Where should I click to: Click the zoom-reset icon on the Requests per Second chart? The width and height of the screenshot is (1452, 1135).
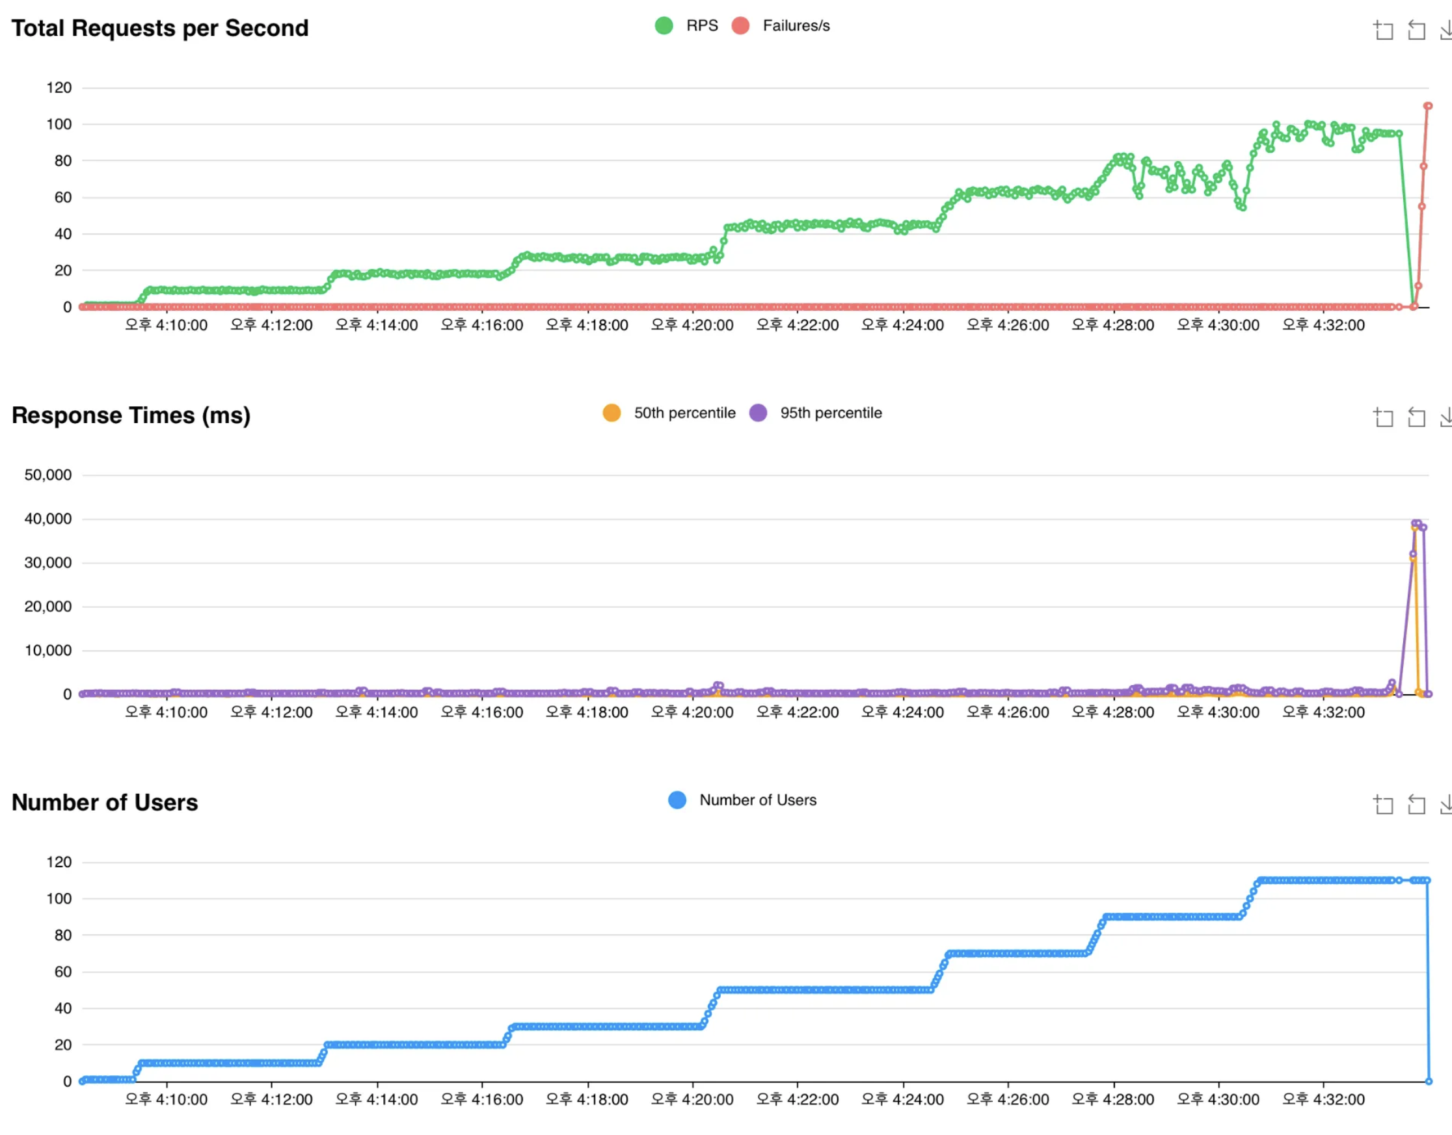coord(1416,30)
